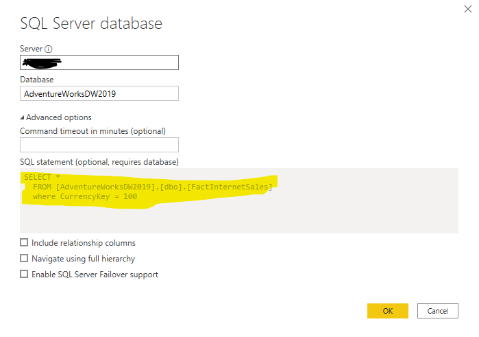Click the Command timeout in minutes field
The width and height of the screenshot is (479, 337).
coord(99,145)
